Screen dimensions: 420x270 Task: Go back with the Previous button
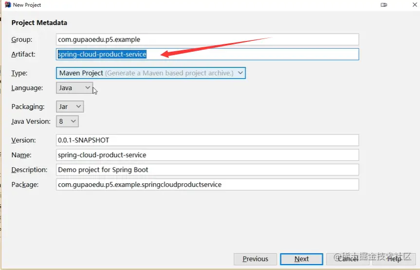click(x=256, y=259)
